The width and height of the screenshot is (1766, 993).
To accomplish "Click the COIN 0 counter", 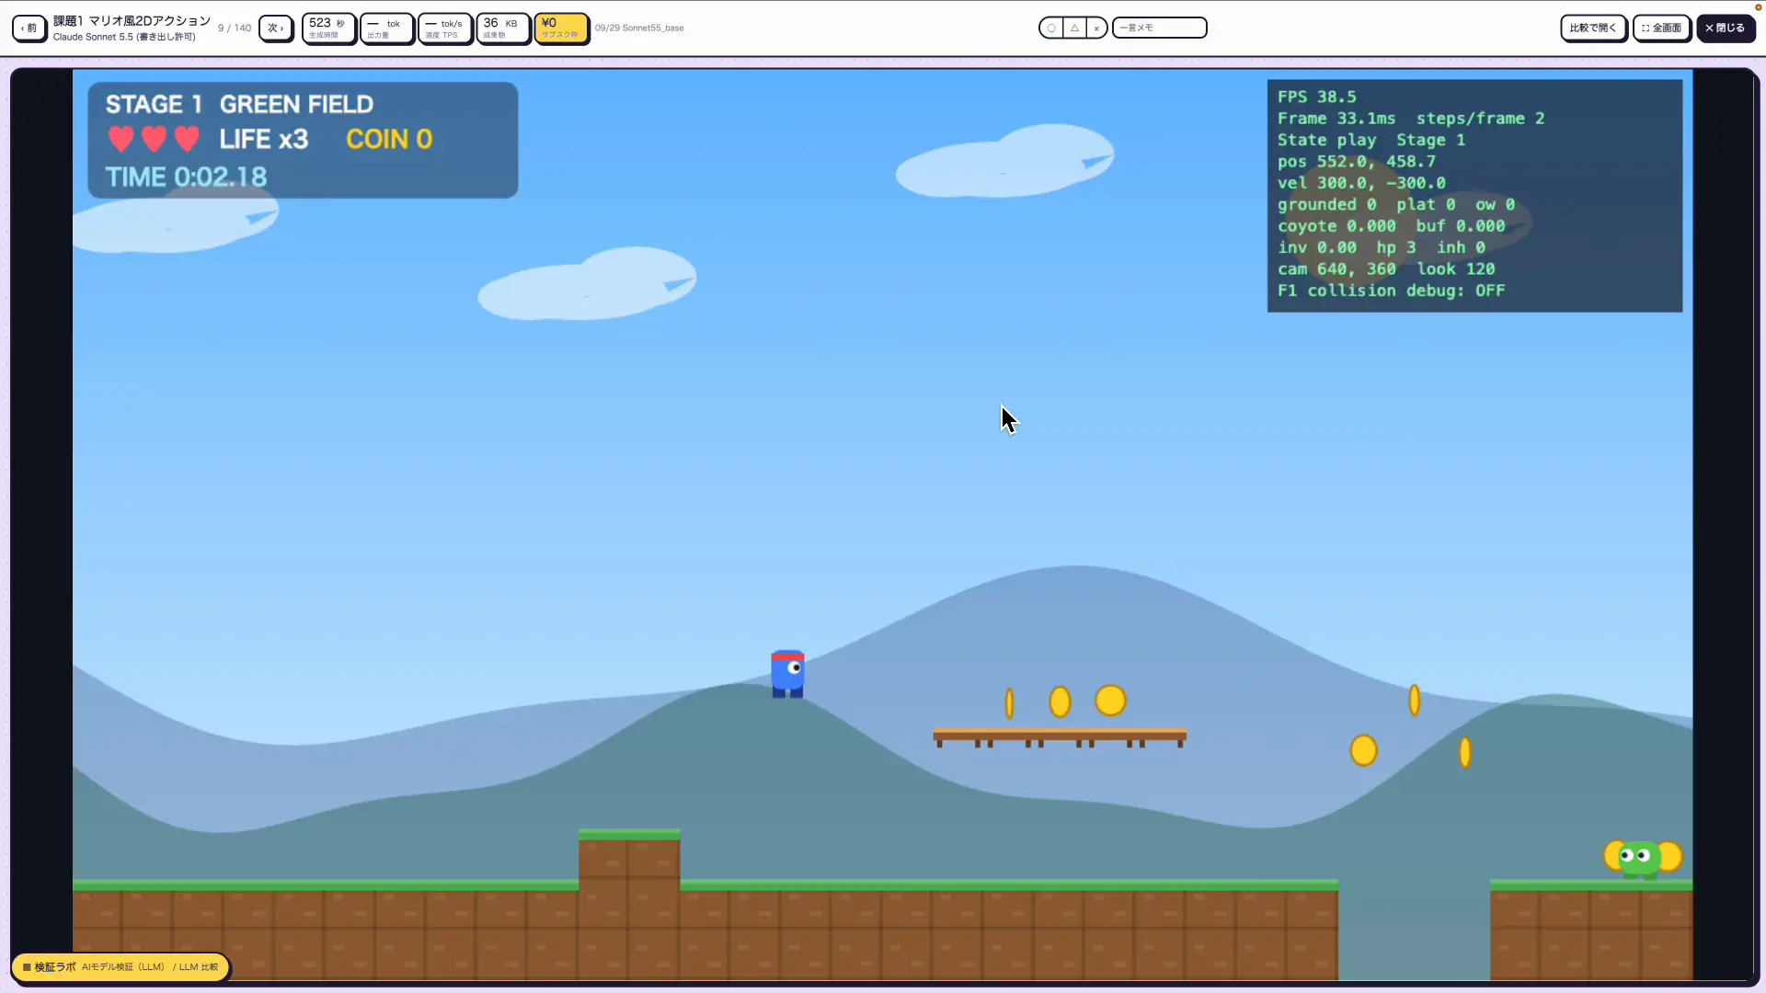I will [x=389, y=139].
